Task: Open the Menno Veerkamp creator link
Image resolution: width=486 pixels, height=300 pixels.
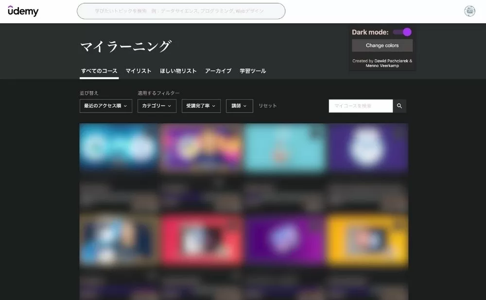Action: coord(382,66)
